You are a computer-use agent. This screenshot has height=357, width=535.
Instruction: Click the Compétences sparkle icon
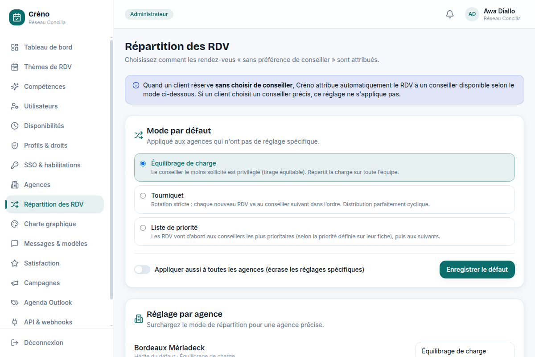point(15,87)
